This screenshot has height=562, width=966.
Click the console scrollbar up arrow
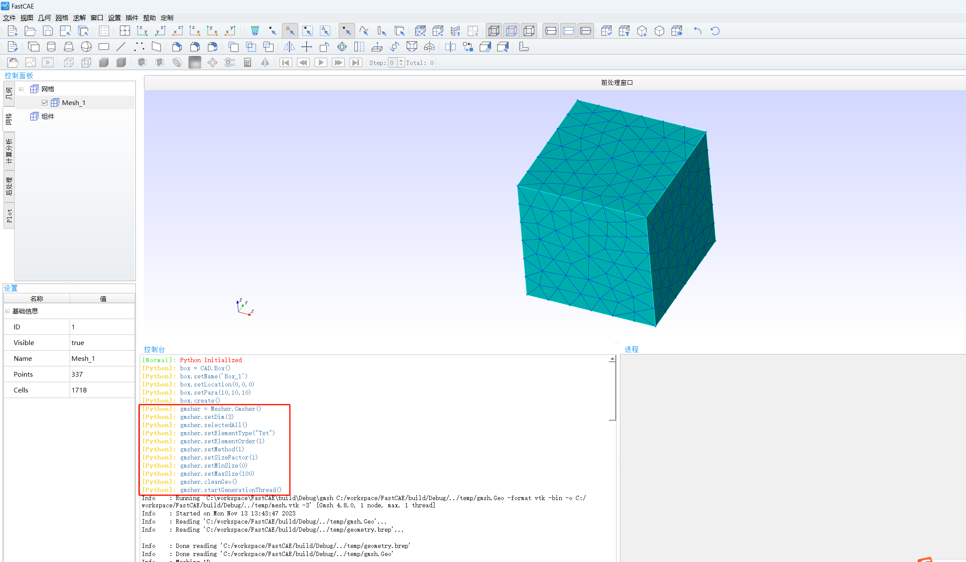[x=612, y=359]
